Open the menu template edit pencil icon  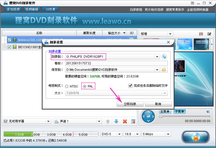[x=209, y=34]
